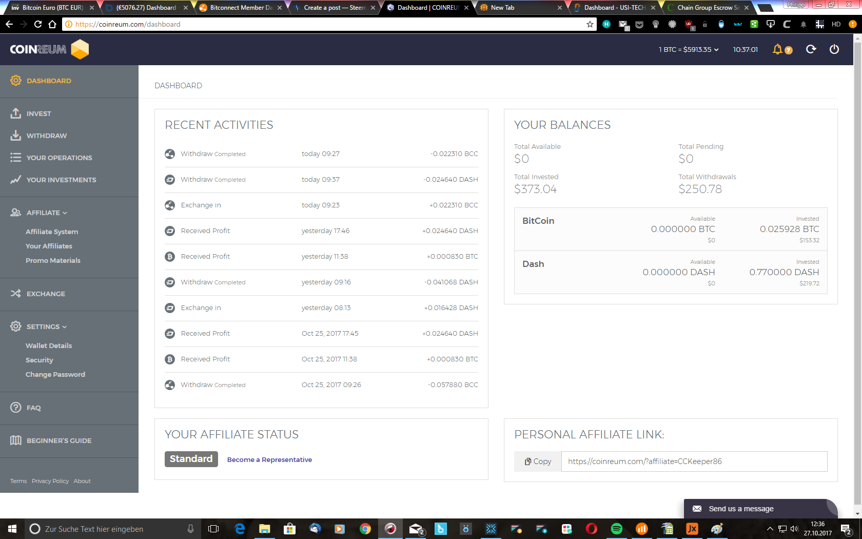Open Your Operations list
Screen dimensions: 862x539
pyautogui.click(x=59, y=158)
